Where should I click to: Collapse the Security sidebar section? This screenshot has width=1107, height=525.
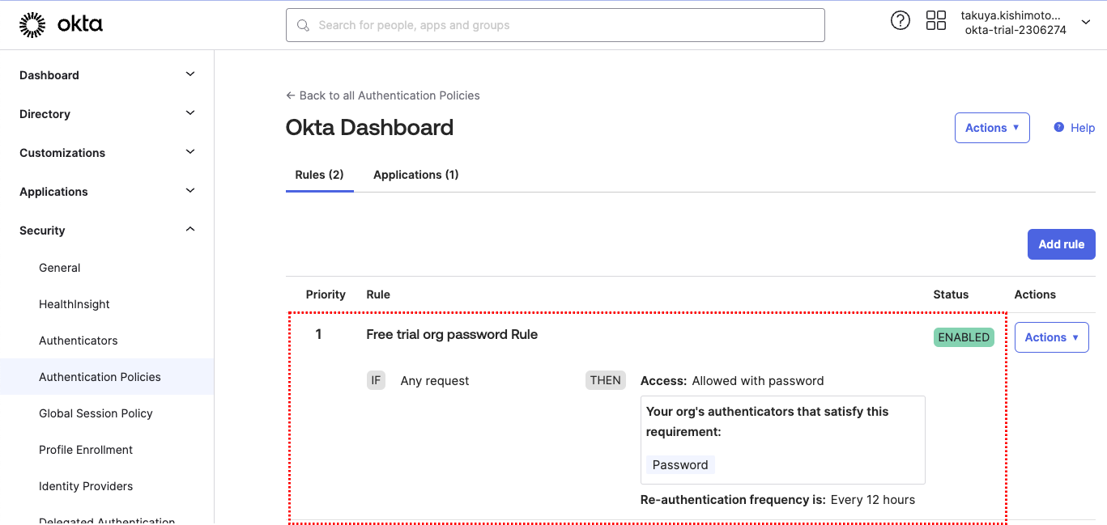point(190,230)
